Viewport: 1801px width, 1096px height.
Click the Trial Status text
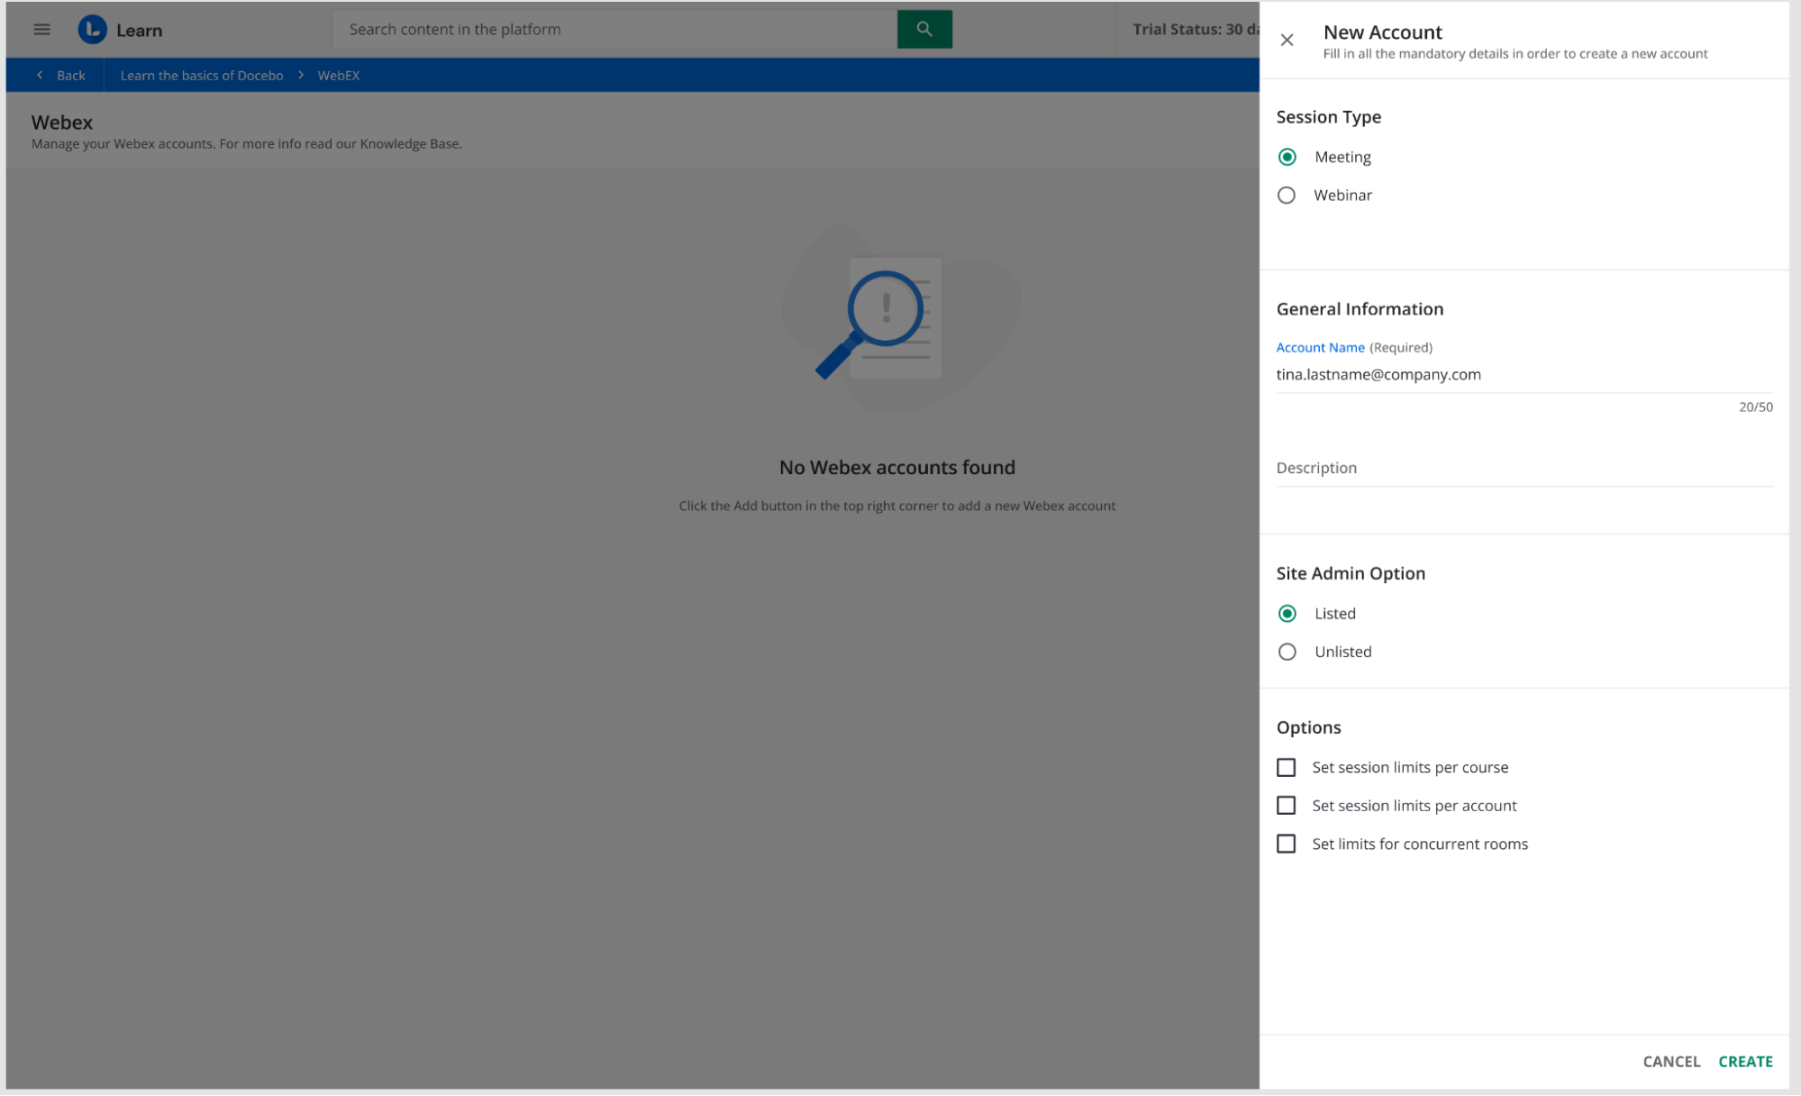1196,30
